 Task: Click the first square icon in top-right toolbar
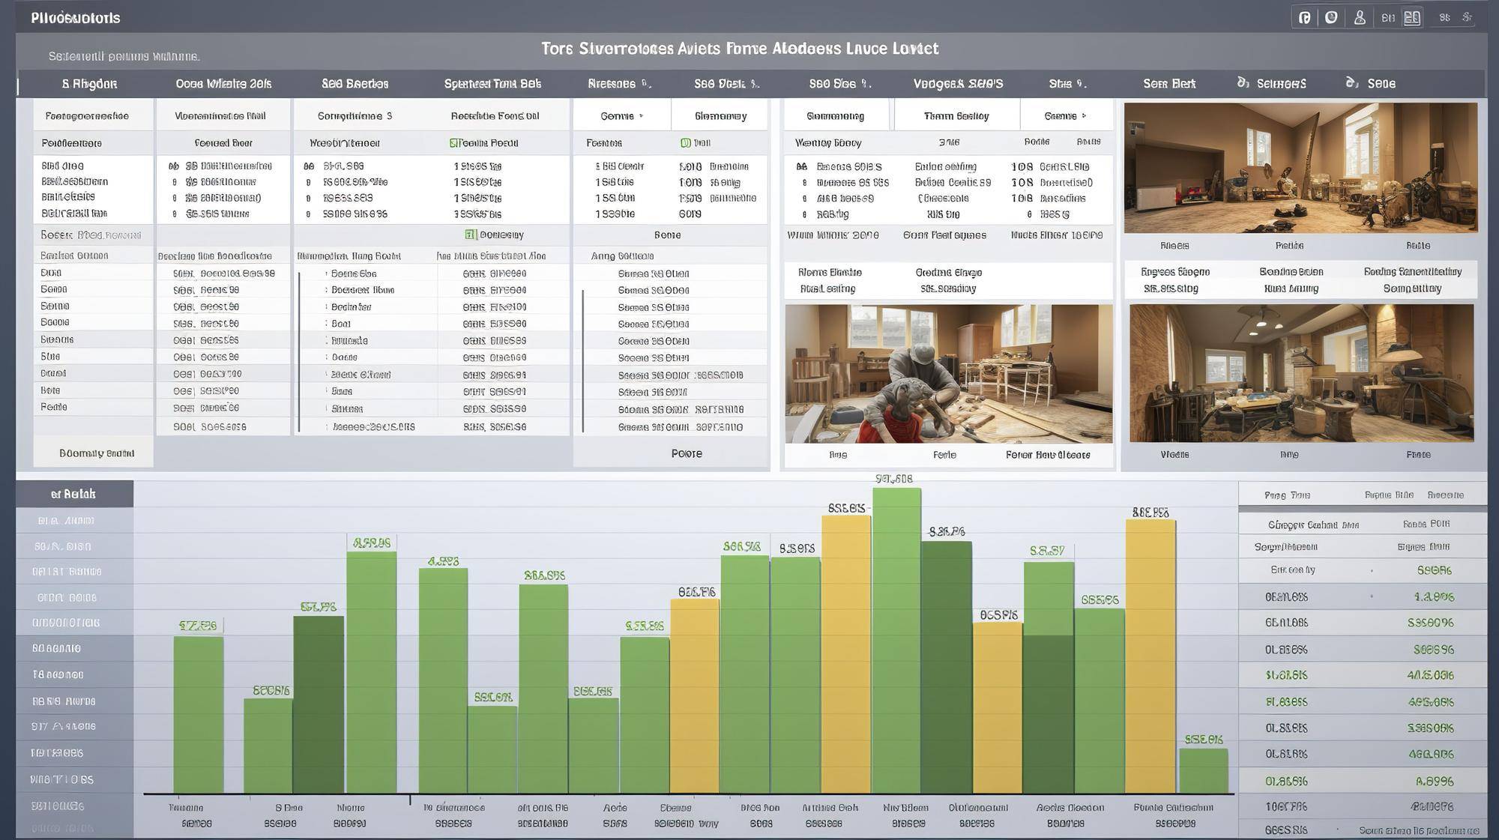[1305, 17]
